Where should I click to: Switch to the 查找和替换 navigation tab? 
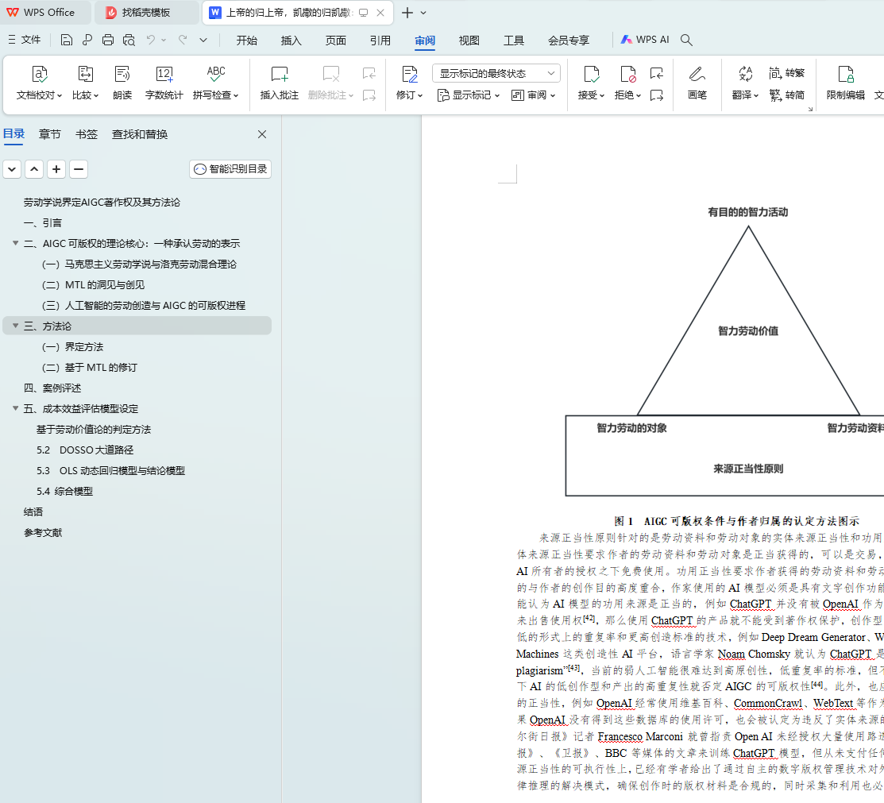pos(140,134)
